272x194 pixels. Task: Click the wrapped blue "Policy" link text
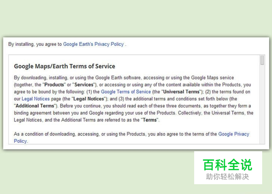click(x=20, y=141)
